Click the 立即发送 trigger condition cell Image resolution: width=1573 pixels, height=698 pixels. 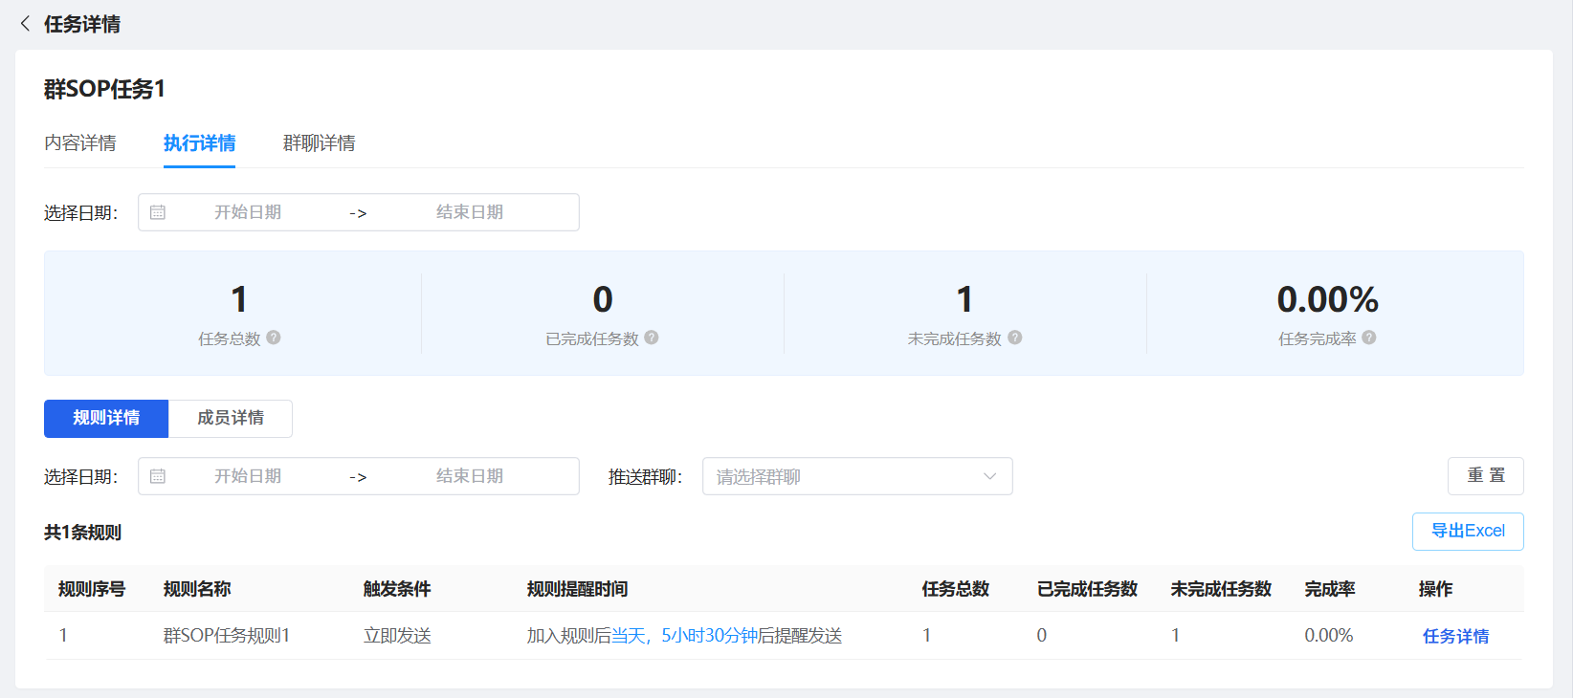(397, 636)
